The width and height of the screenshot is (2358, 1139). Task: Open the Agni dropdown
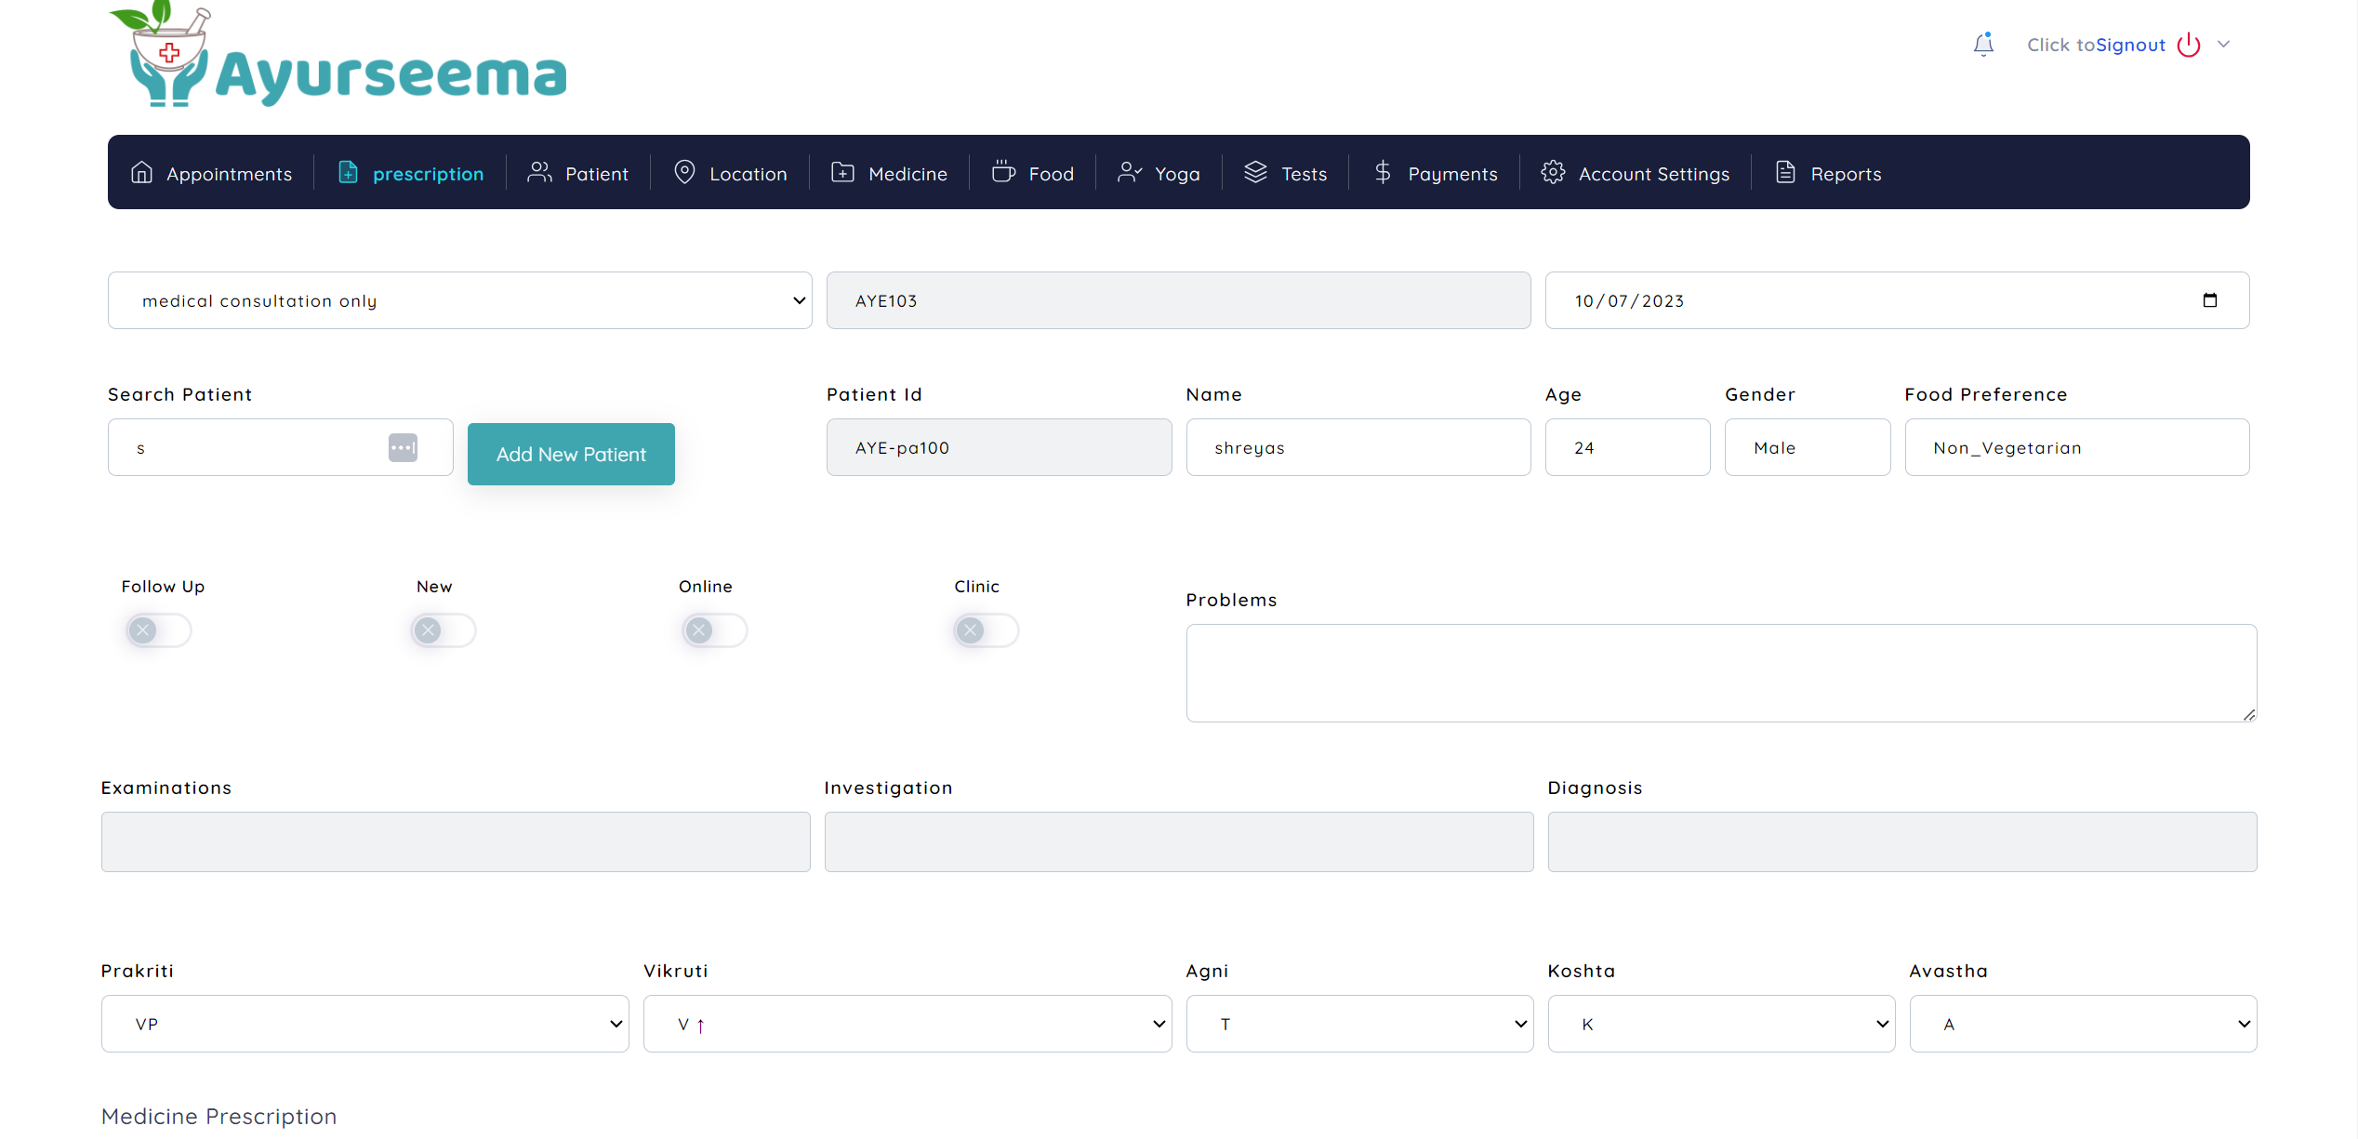click(x=1358, y=1024)
